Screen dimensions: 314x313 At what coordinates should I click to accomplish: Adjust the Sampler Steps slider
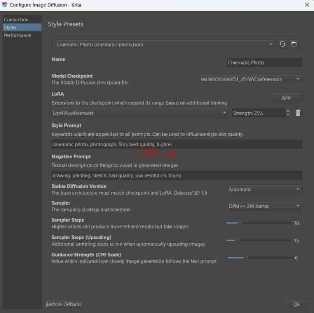tap(258, 223)
